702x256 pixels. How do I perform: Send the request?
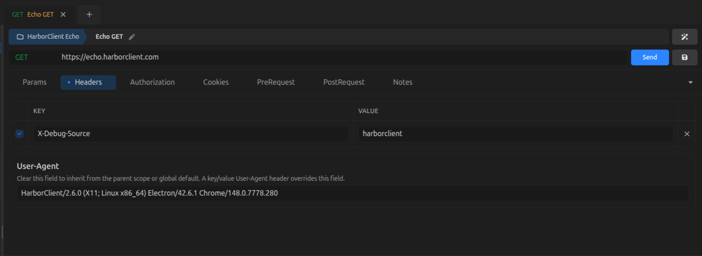coord(650,57)
